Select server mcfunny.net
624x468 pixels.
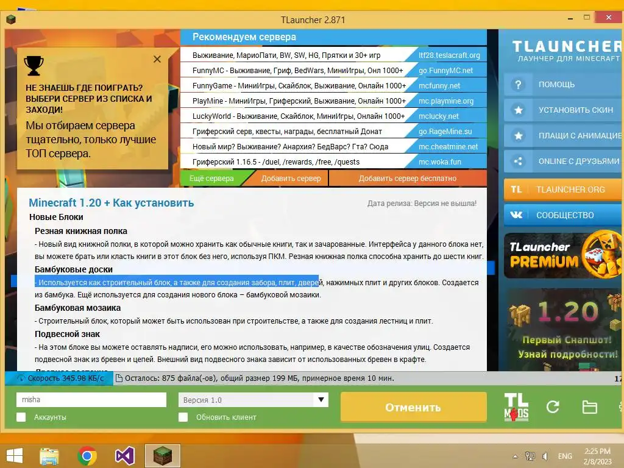click(439, 85)
